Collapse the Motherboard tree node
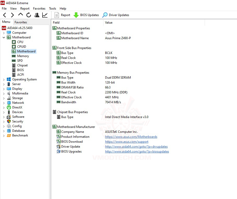The height and width of the screenshot is (199, 237). (x=4, y=37)
